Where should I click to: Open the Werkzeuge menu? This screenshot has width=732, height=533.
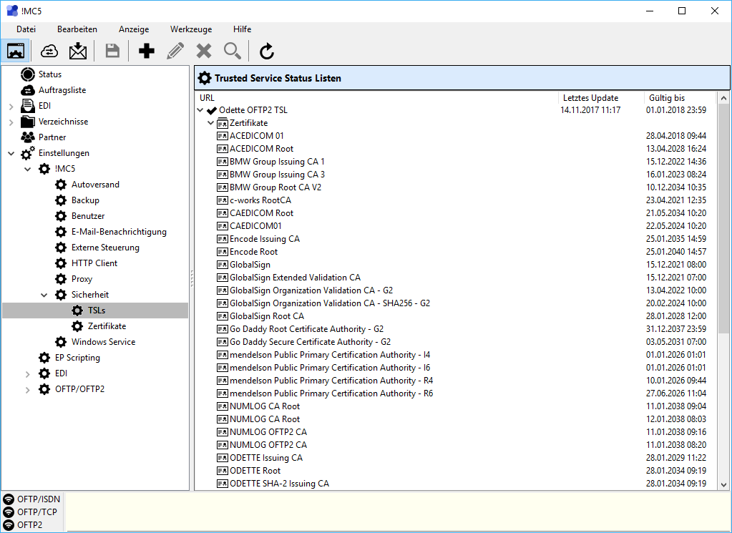(x=191, y=29)
